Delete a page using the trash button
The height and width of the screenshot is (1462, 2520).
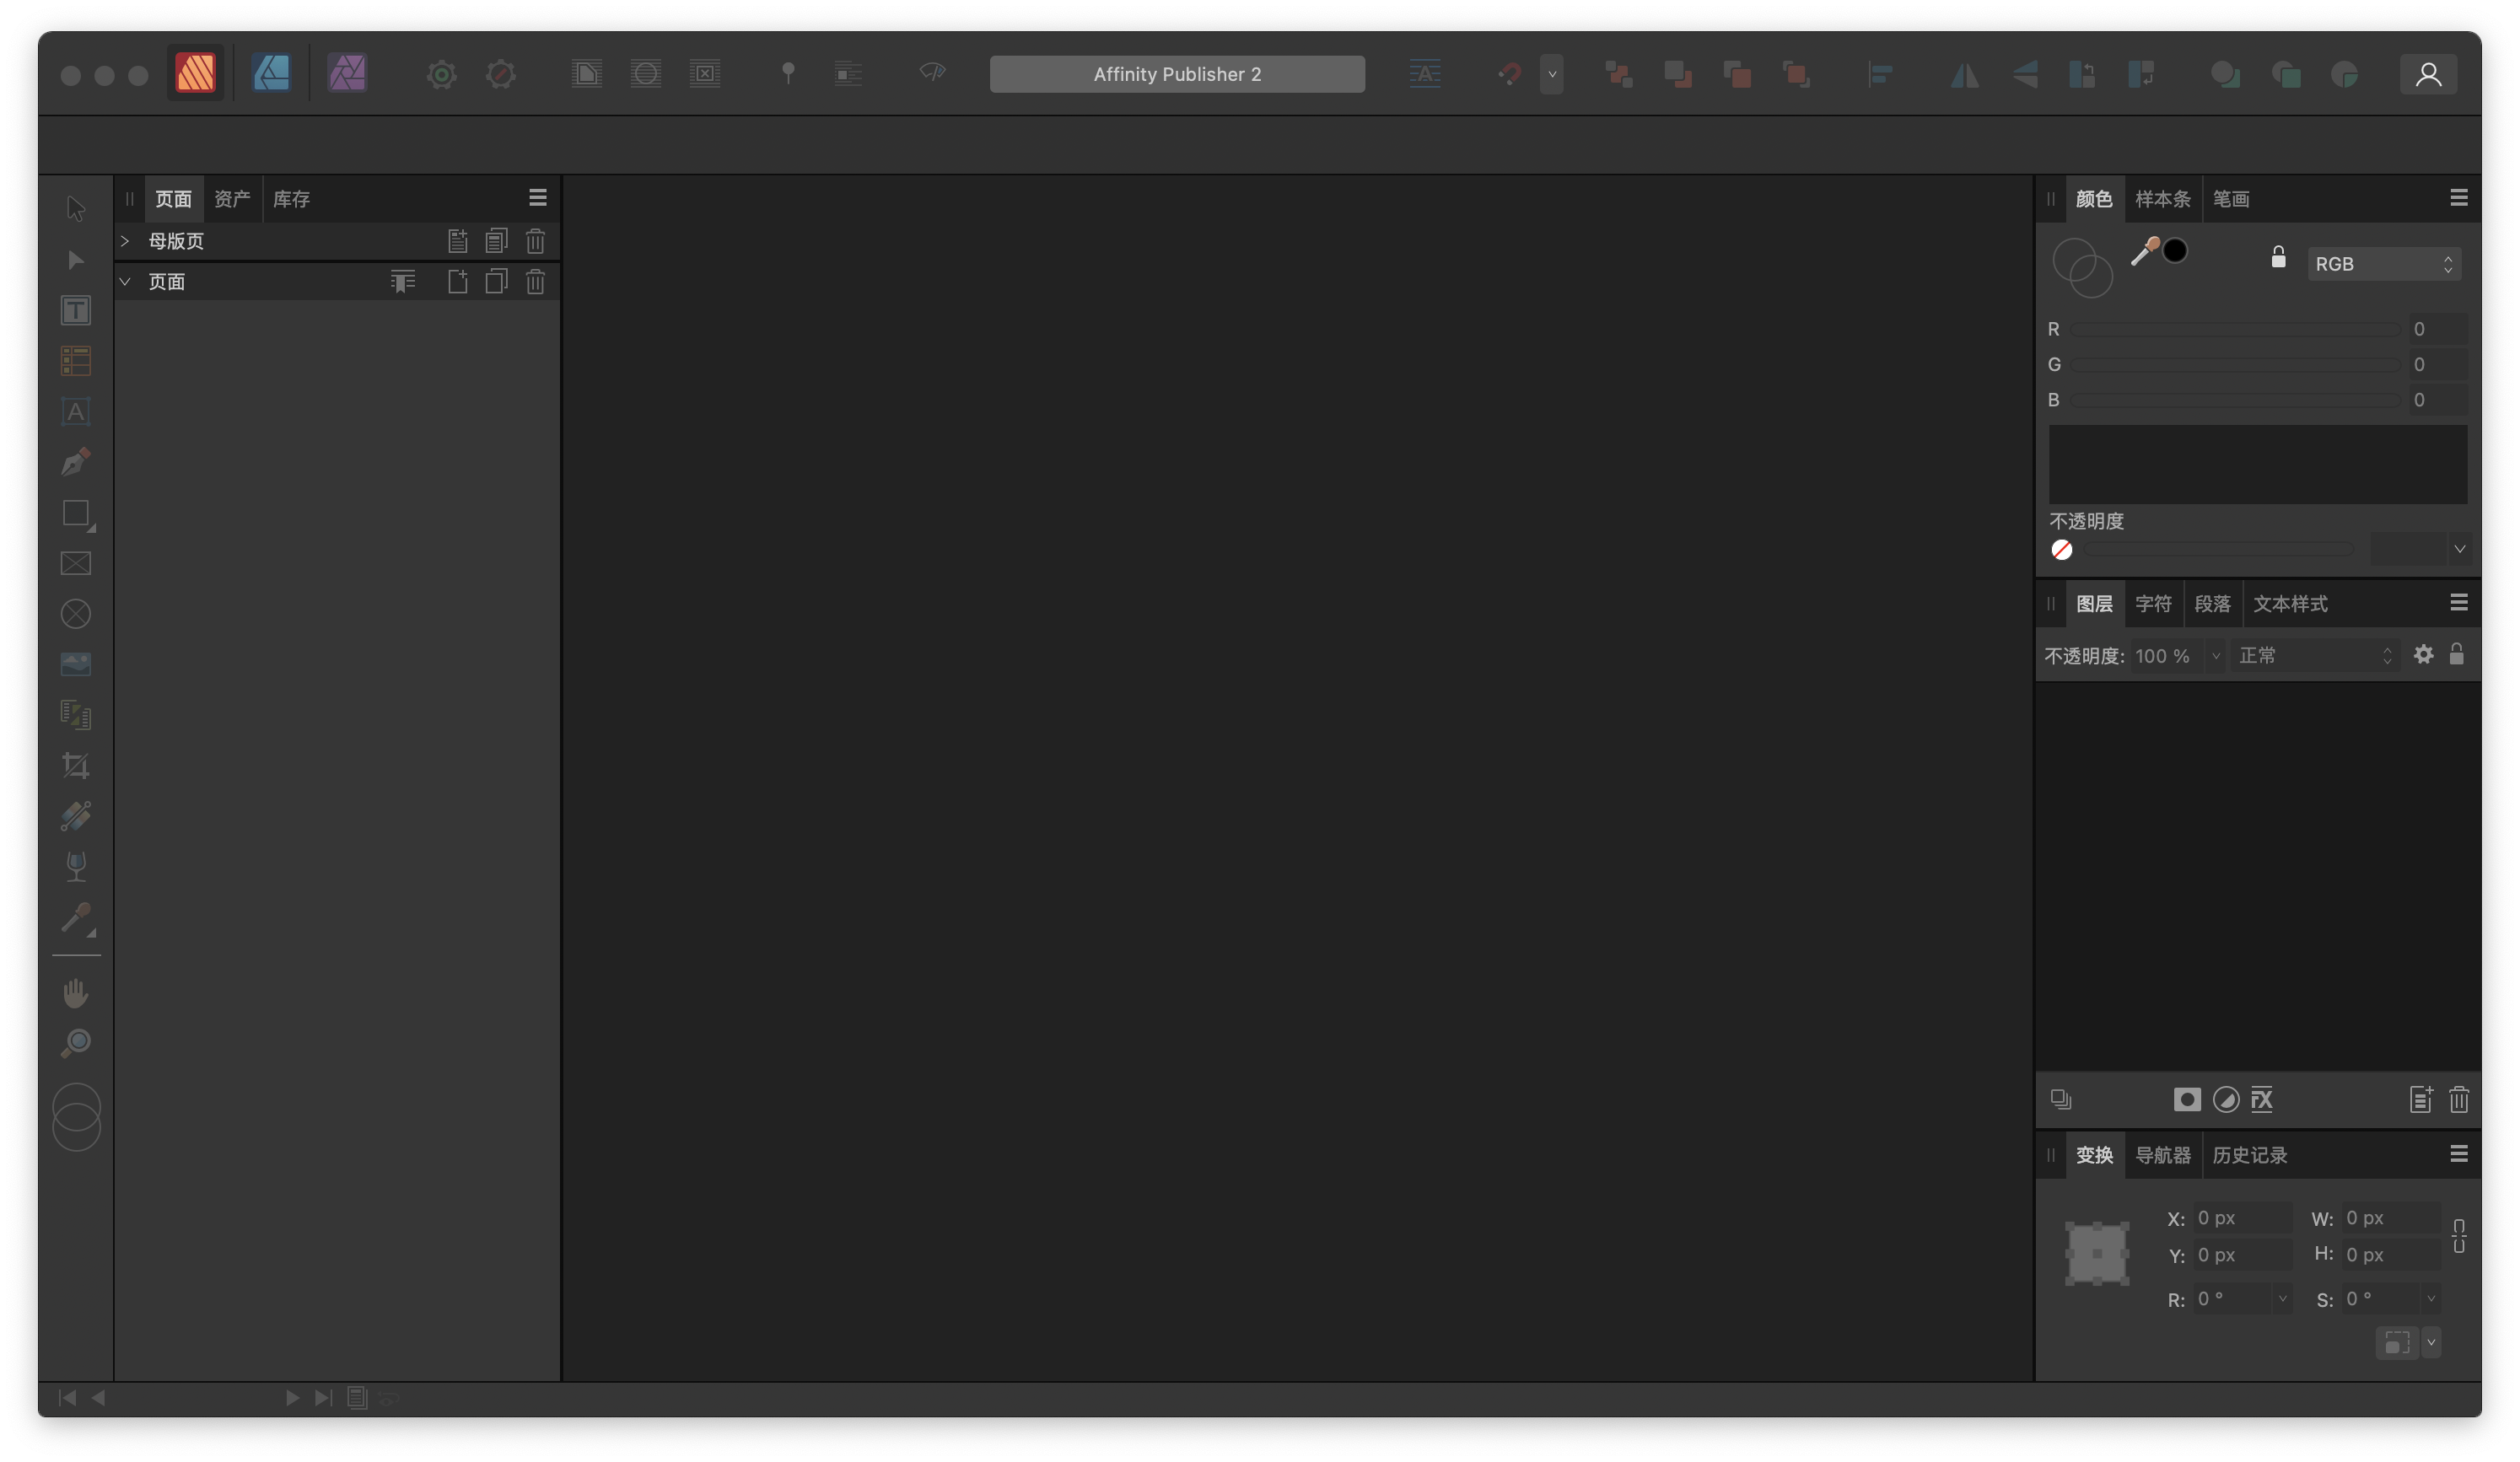(536, 281)
